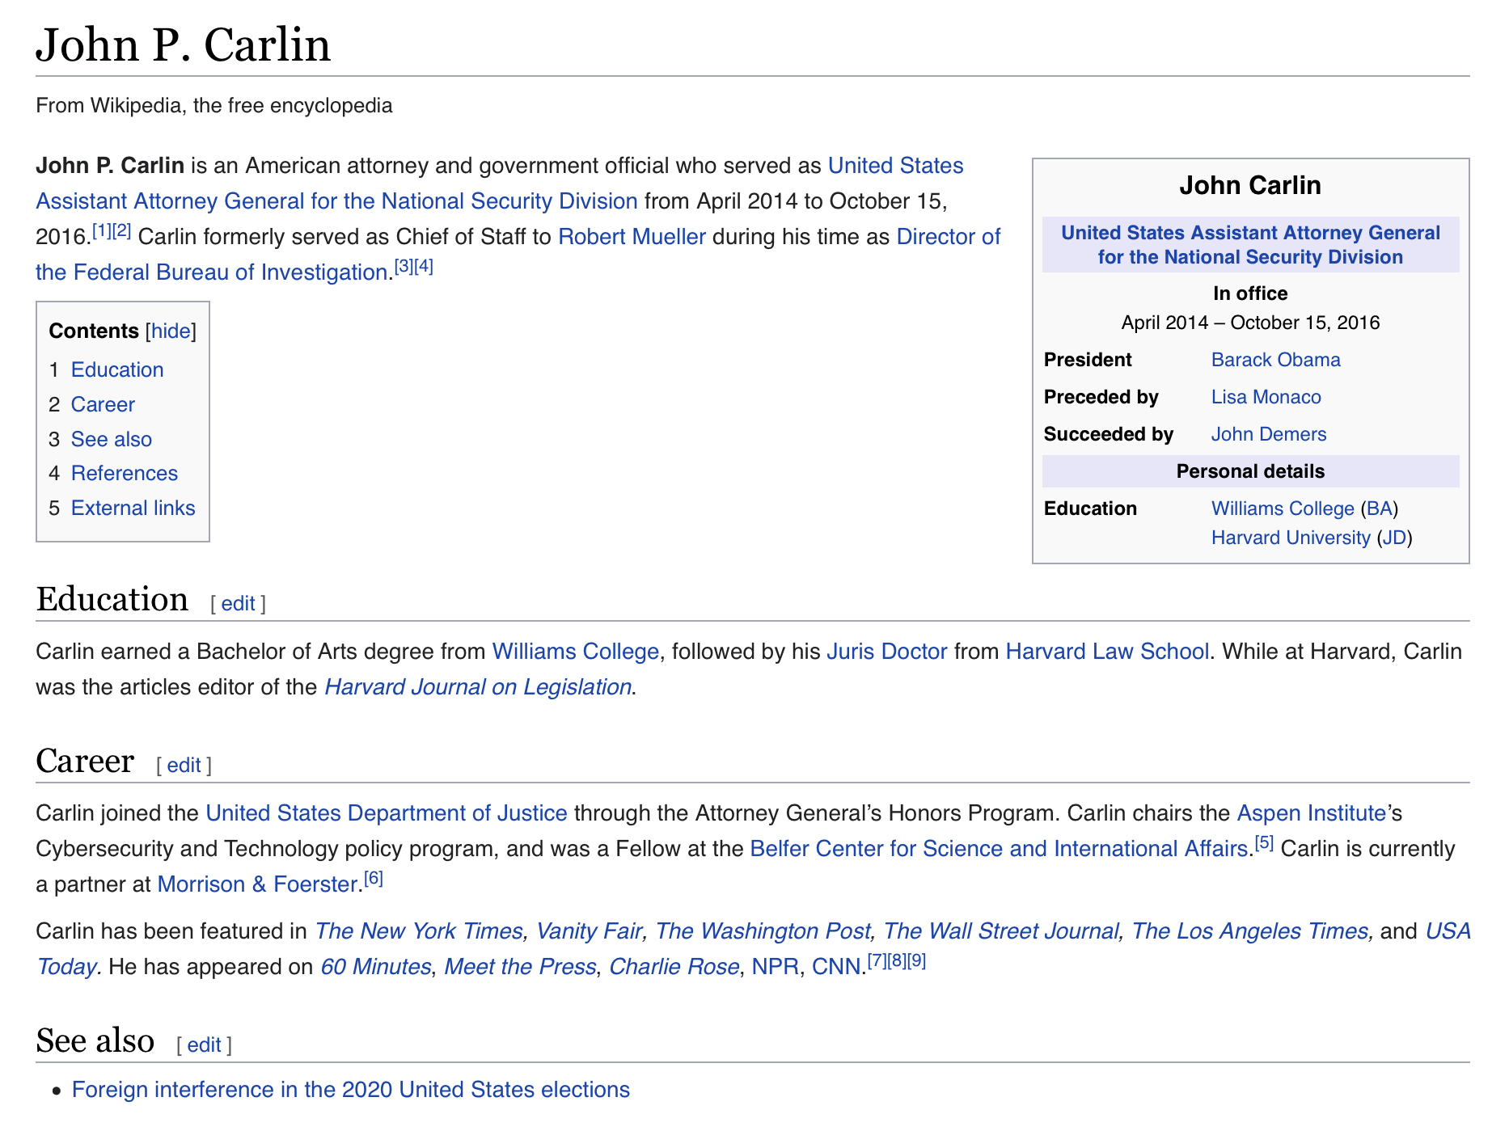Open citation footnote [9]
Viewport: 1509px width, 1131px height.
pyautogui.click(x=916, y=960)
